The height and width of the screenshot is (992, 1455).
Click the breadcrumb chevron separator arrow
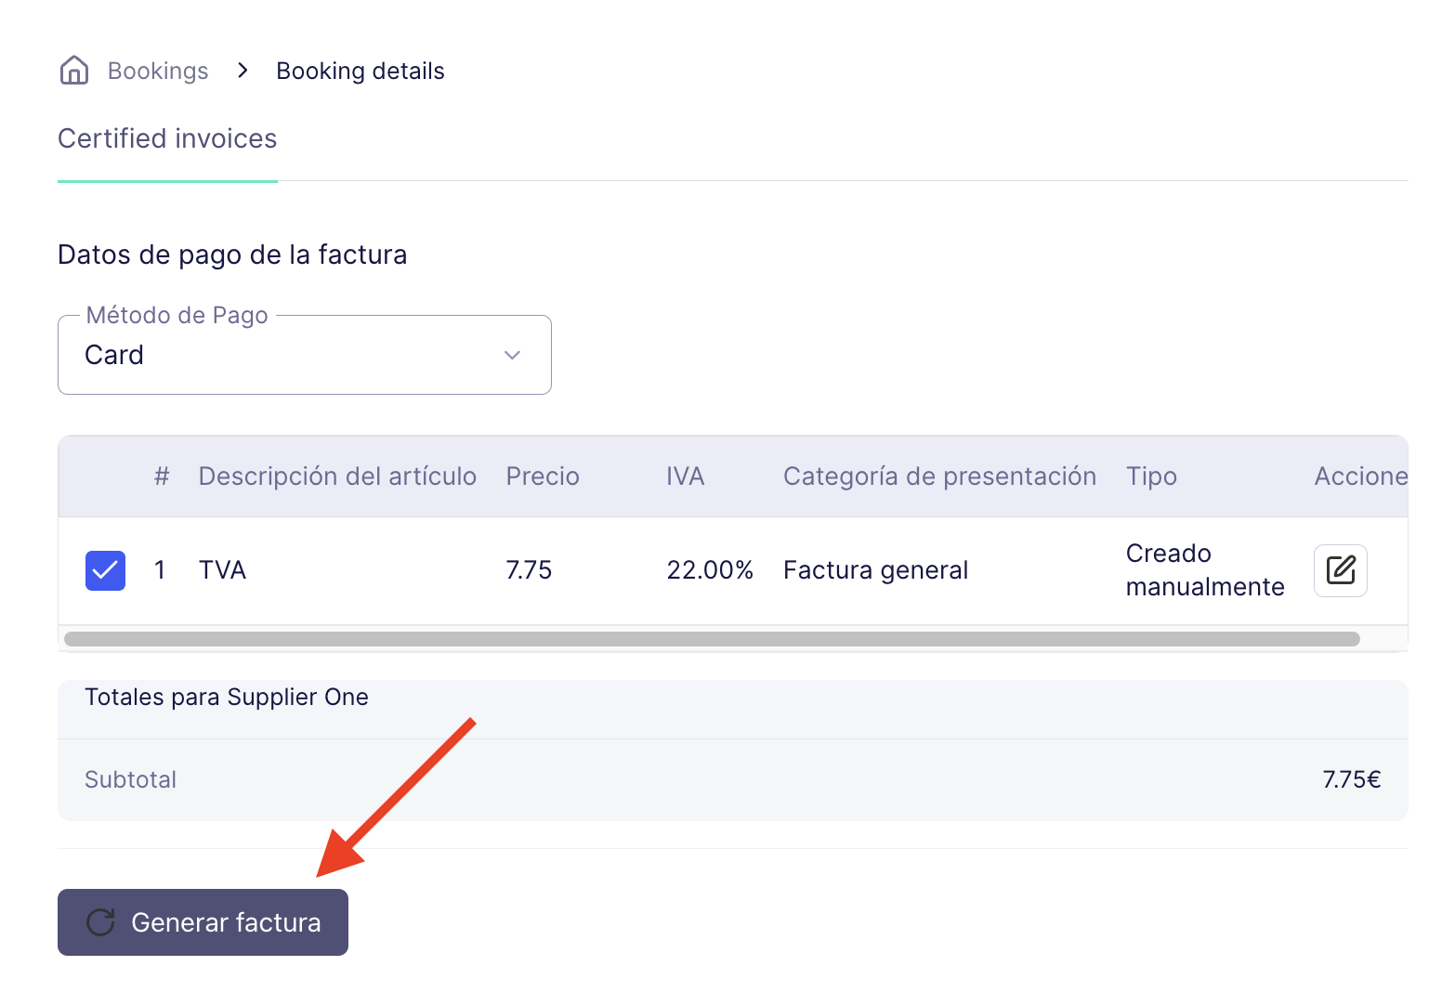pyautogui.click(x=242, y=71)
